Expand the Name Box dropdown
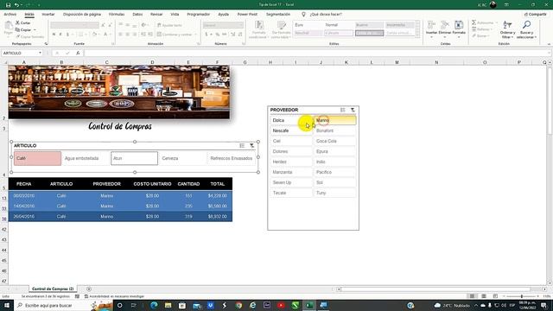This screenshot has height=311, width=553. 40,53
